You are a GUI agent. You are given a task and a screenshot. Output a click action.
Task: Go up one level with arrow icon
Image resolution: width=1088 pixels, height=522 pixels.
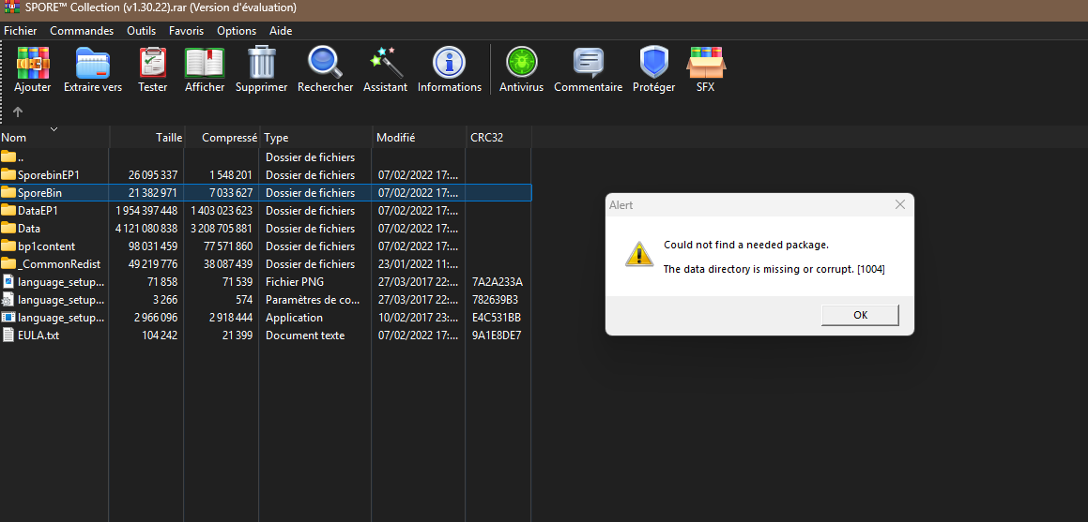pos(18,112)
